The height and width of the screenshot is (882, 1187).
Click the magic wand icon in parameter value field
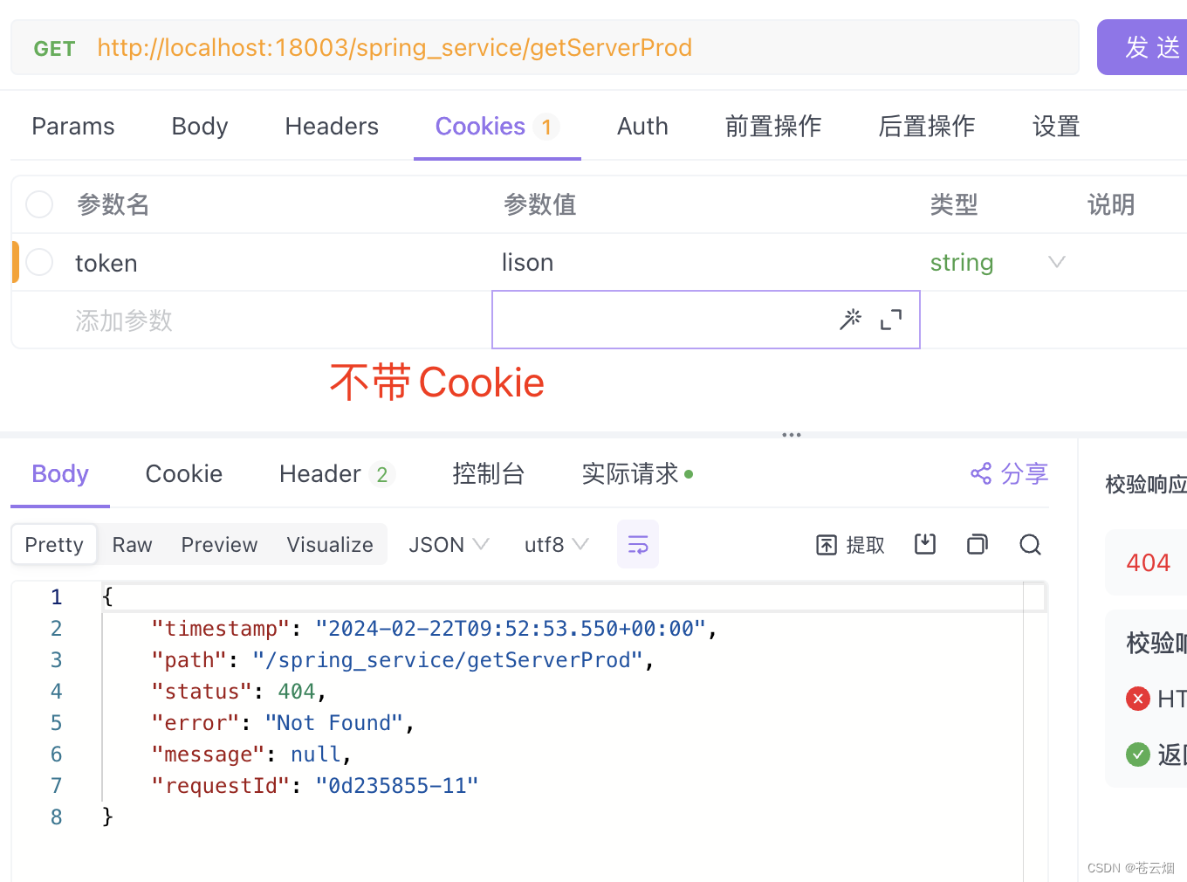pos(850,320)
